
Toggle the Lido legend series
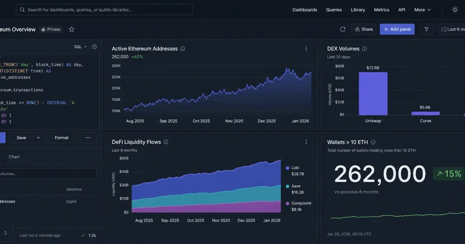(295, 171)
